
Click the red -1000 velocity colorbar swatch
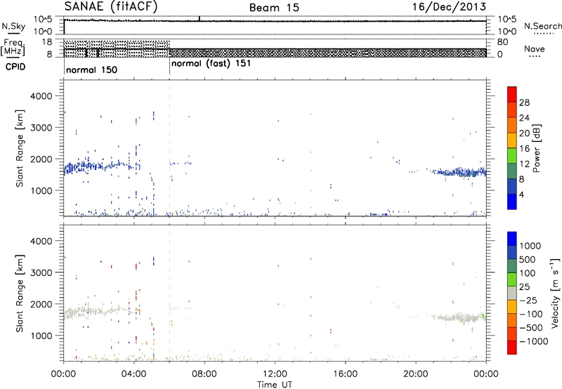(512, 348)
